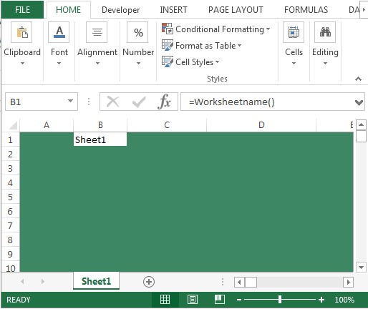Click the zoom slider handle
This screenshot has height=309, width=368.
[x=280, y=300]
